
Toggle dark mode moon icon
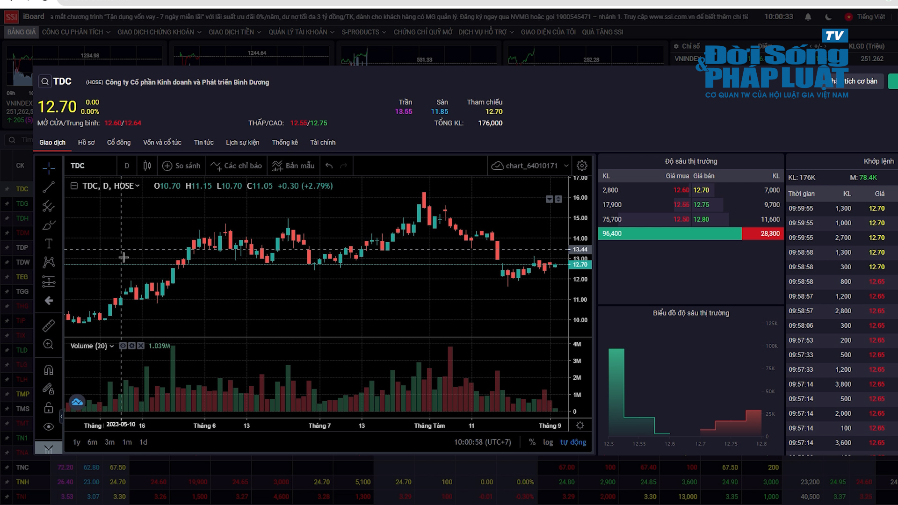(x=828, y=17)
